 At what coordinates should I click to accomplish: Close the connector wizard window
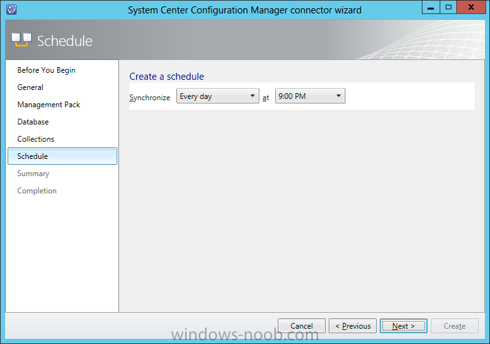point(472,7)
